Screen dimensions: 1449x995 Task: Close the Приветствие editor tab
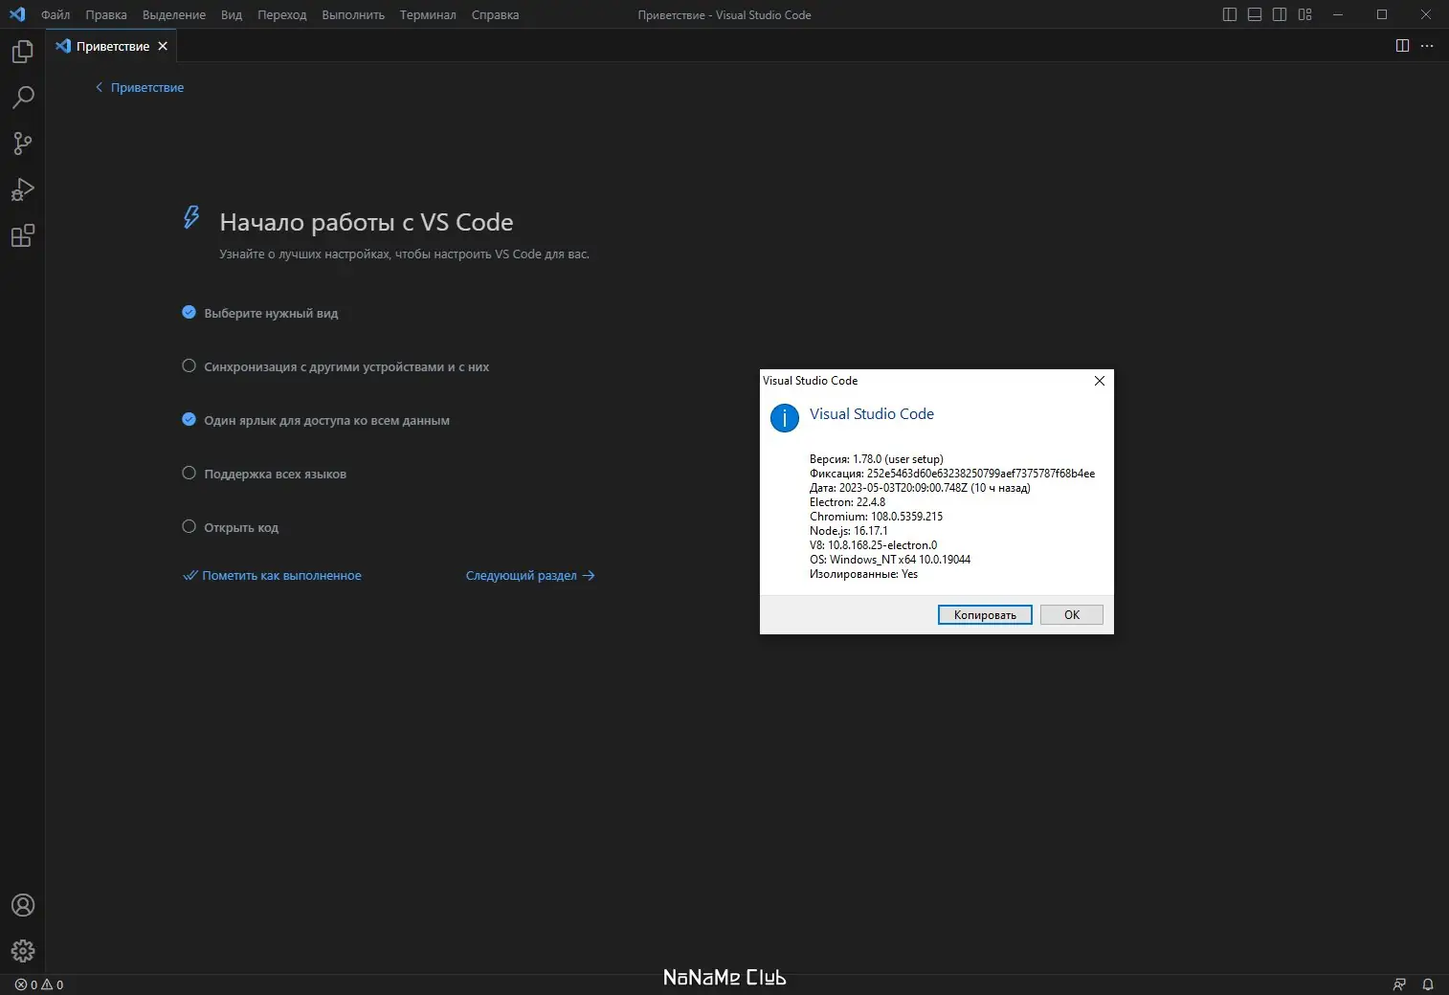163,46
